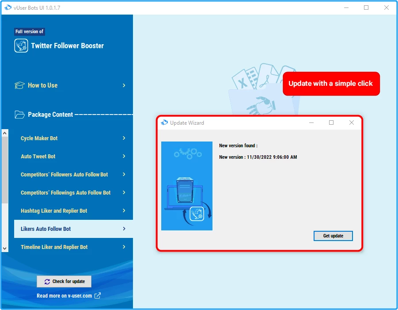
Task: Click the external link icon beside v-user.com
Action: [98, 295]
